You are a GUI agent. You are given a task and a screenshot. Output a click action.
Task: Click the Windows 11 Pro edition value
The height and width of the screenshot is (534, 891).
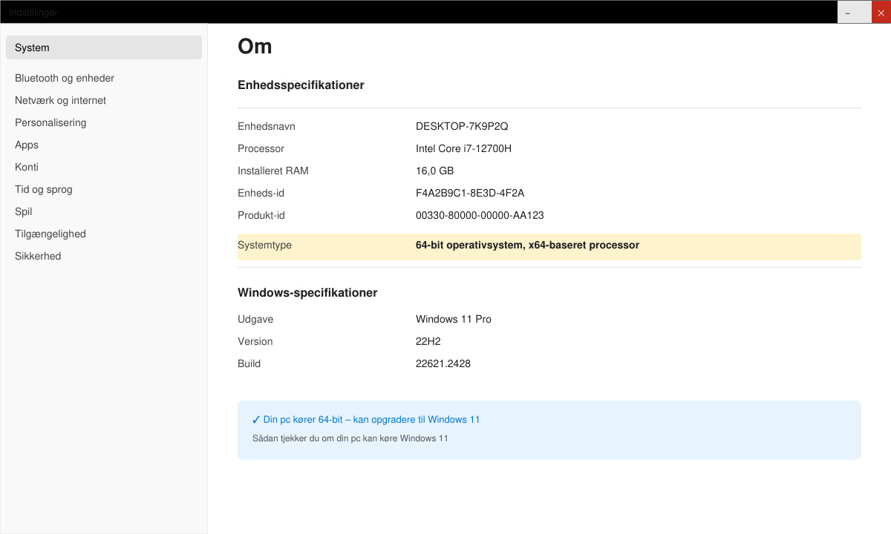point(454,319)
